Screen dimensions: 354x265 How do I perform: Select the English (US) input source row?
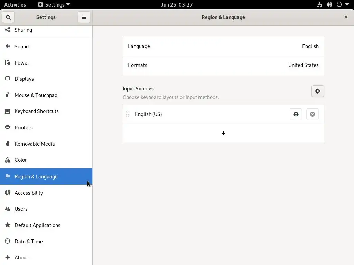[x=223, y=114]
